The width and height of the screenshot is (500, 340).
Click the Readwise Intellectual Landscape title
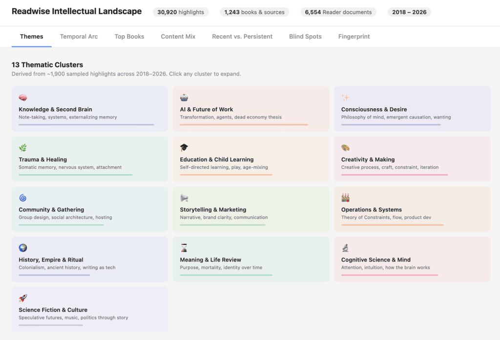point(77,11)
